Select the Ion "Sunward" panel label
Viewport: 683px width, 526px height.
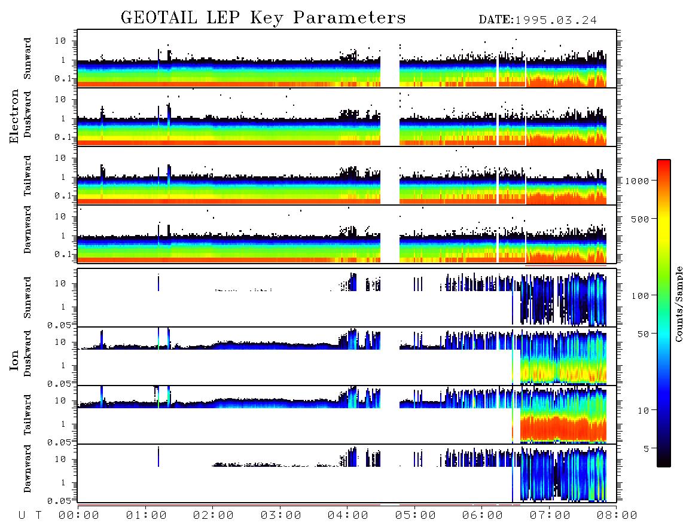(x=28, y=298)
